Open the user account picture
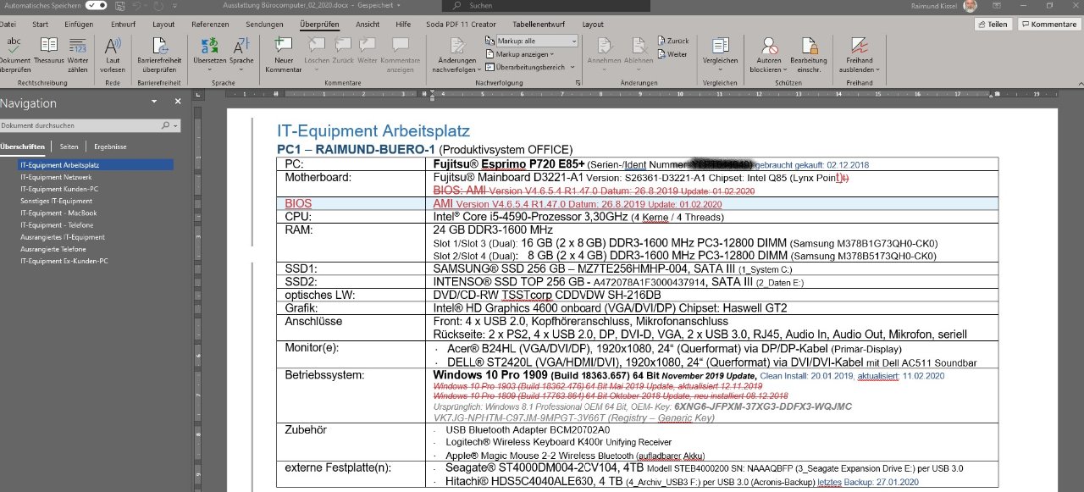 (969, 5)
